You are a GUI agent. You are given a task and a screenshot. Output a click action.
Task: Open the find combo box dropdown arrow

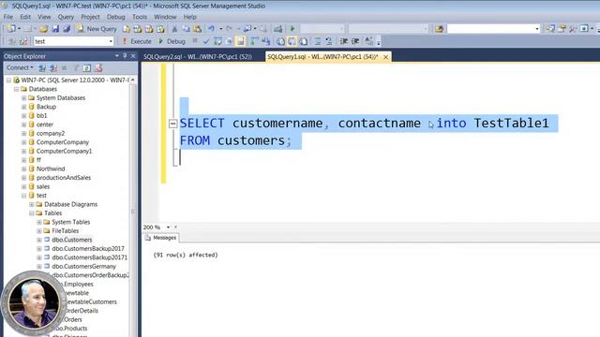coord(537,29)
